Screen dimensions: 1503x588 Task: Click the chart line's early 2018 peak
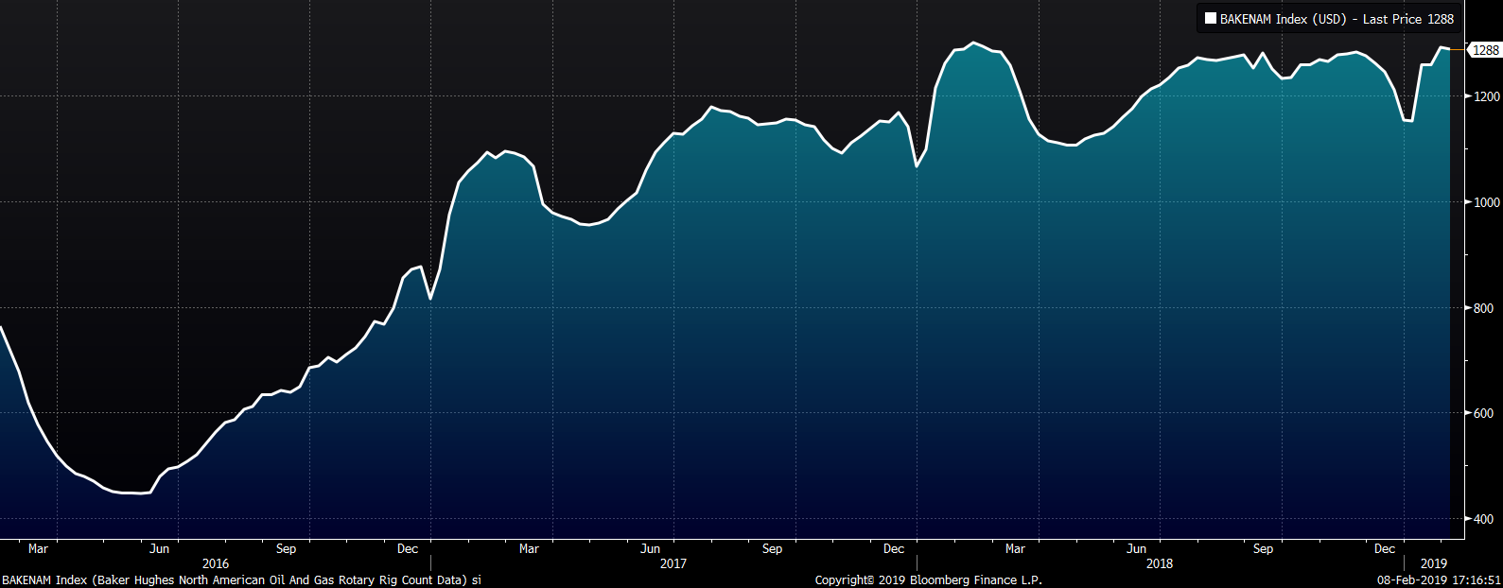[x=974, y=43]
